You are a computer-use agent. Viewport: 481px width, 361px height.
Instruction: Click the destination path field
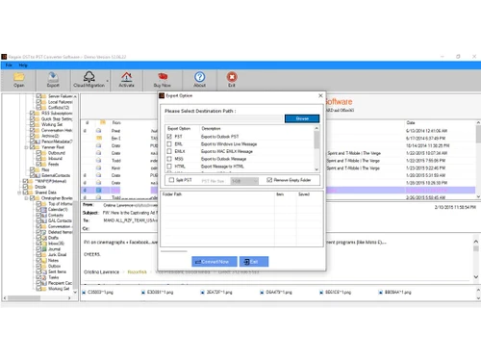[224, 118]
